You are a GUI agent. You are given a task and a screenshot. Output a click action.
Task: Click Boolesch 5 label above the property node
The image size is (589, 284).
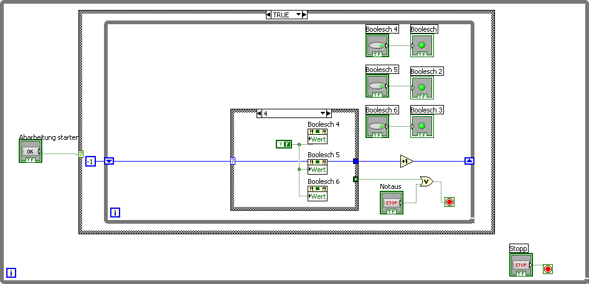(x=323, y=155)
